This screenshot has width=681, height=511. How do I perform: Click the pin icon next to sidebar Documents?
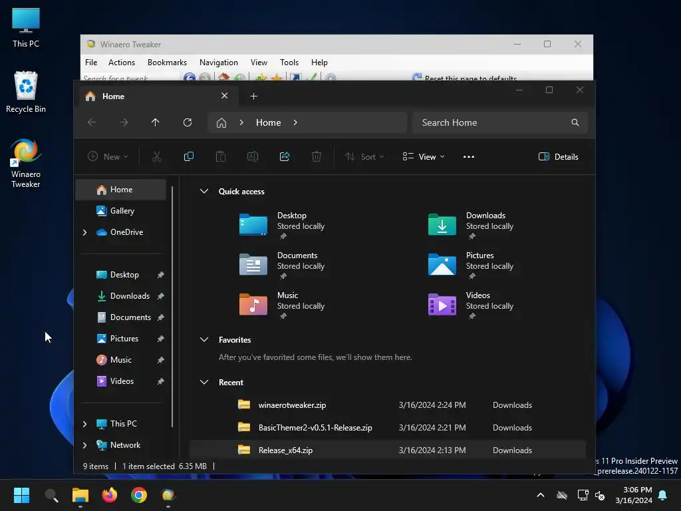161,317
